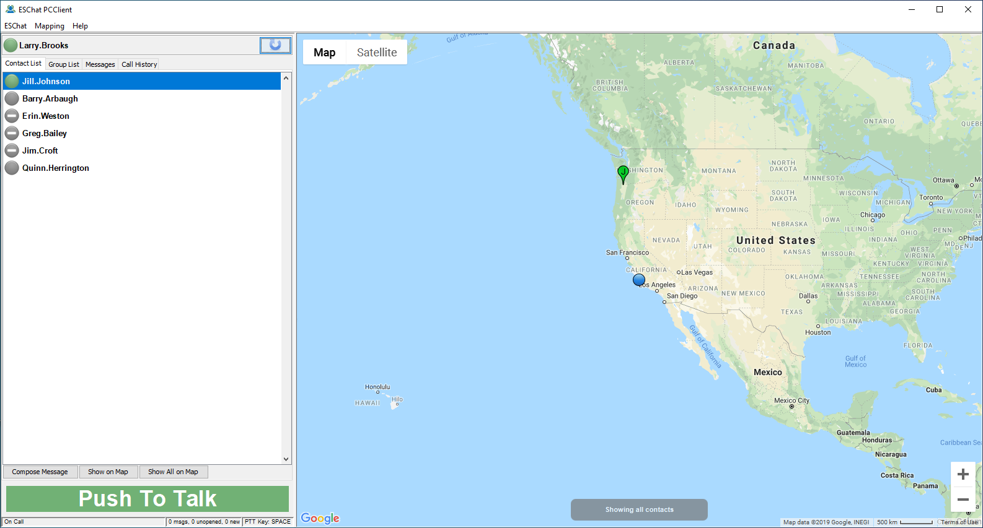The height and width of the screenshot is (528, 983).
Task: Click the Google logo on the map
Action: 320,518
